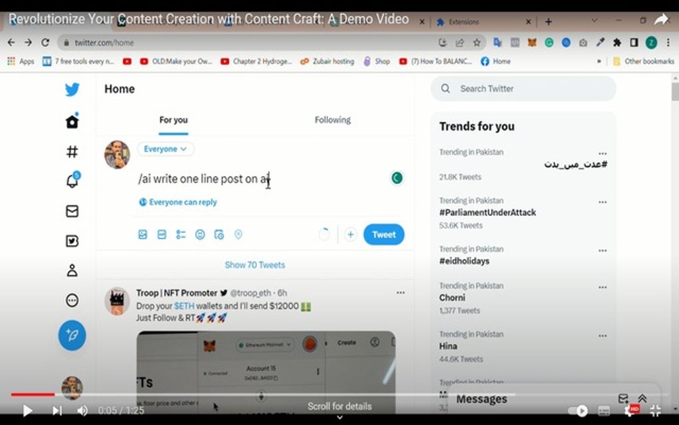The width and height of the screenshot is (679, 425).
Task: Bookmark this page star icon
Action: 477,43
